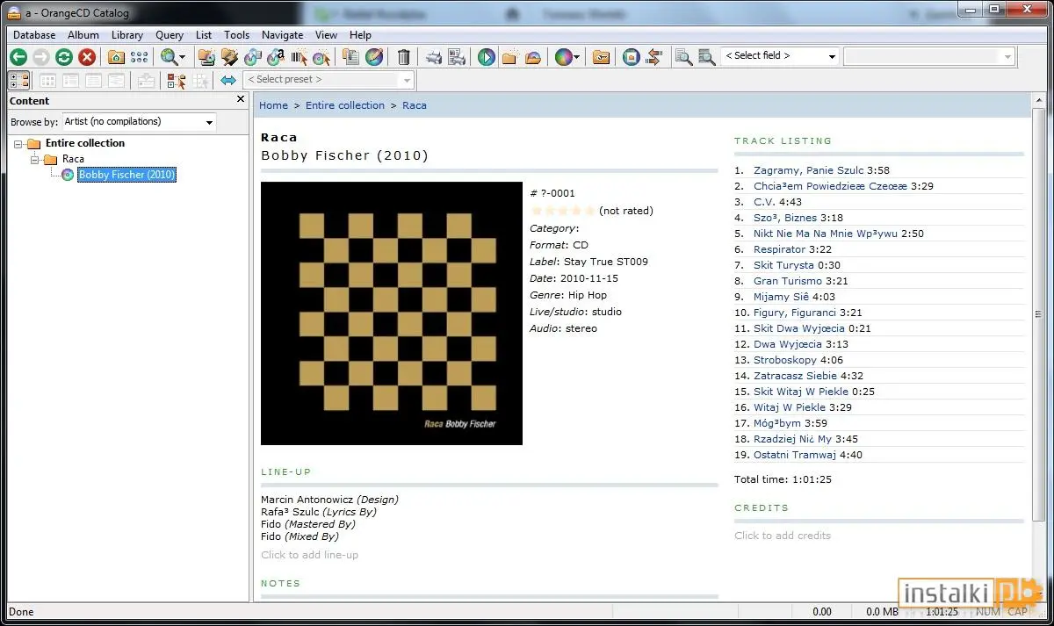Click the Home folder icon in toolbar

[116, 57]
